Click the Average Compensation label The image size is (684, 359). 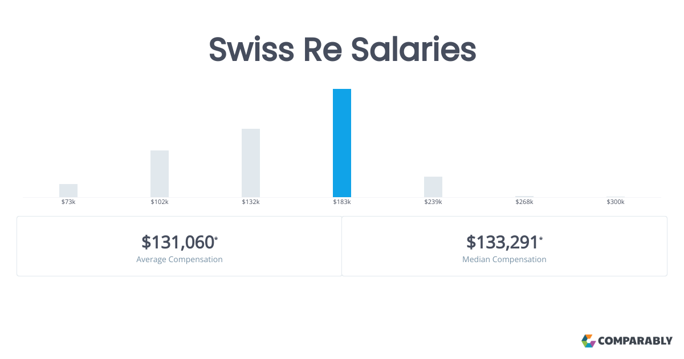[x=180, y=259]
